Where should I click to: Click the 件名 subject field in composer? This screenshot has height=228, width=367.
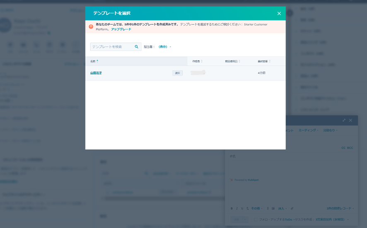(x=291, y=156)
